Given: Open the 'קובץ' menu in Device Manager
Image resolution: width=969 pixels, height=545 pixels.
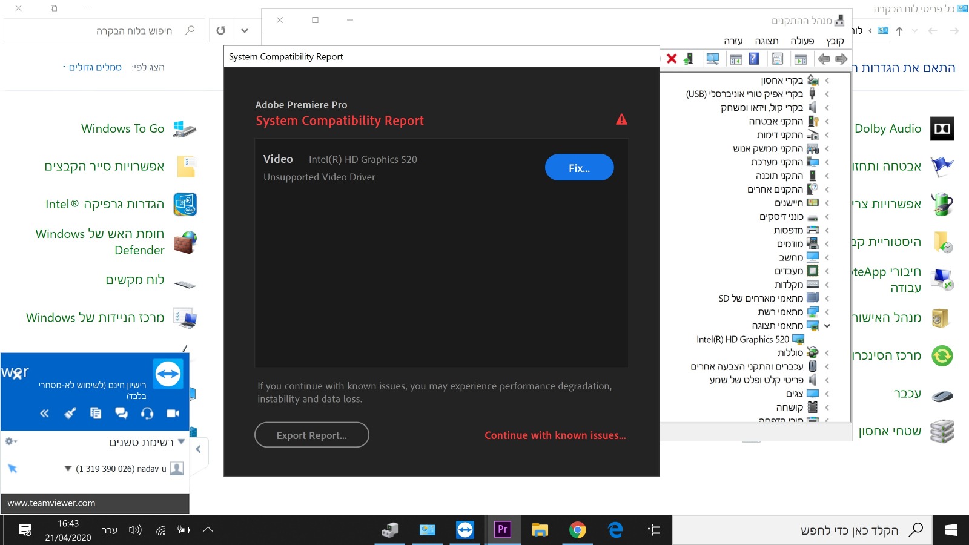Looking at the screenshot, I should pyautogui.click(x=835, y=41).
